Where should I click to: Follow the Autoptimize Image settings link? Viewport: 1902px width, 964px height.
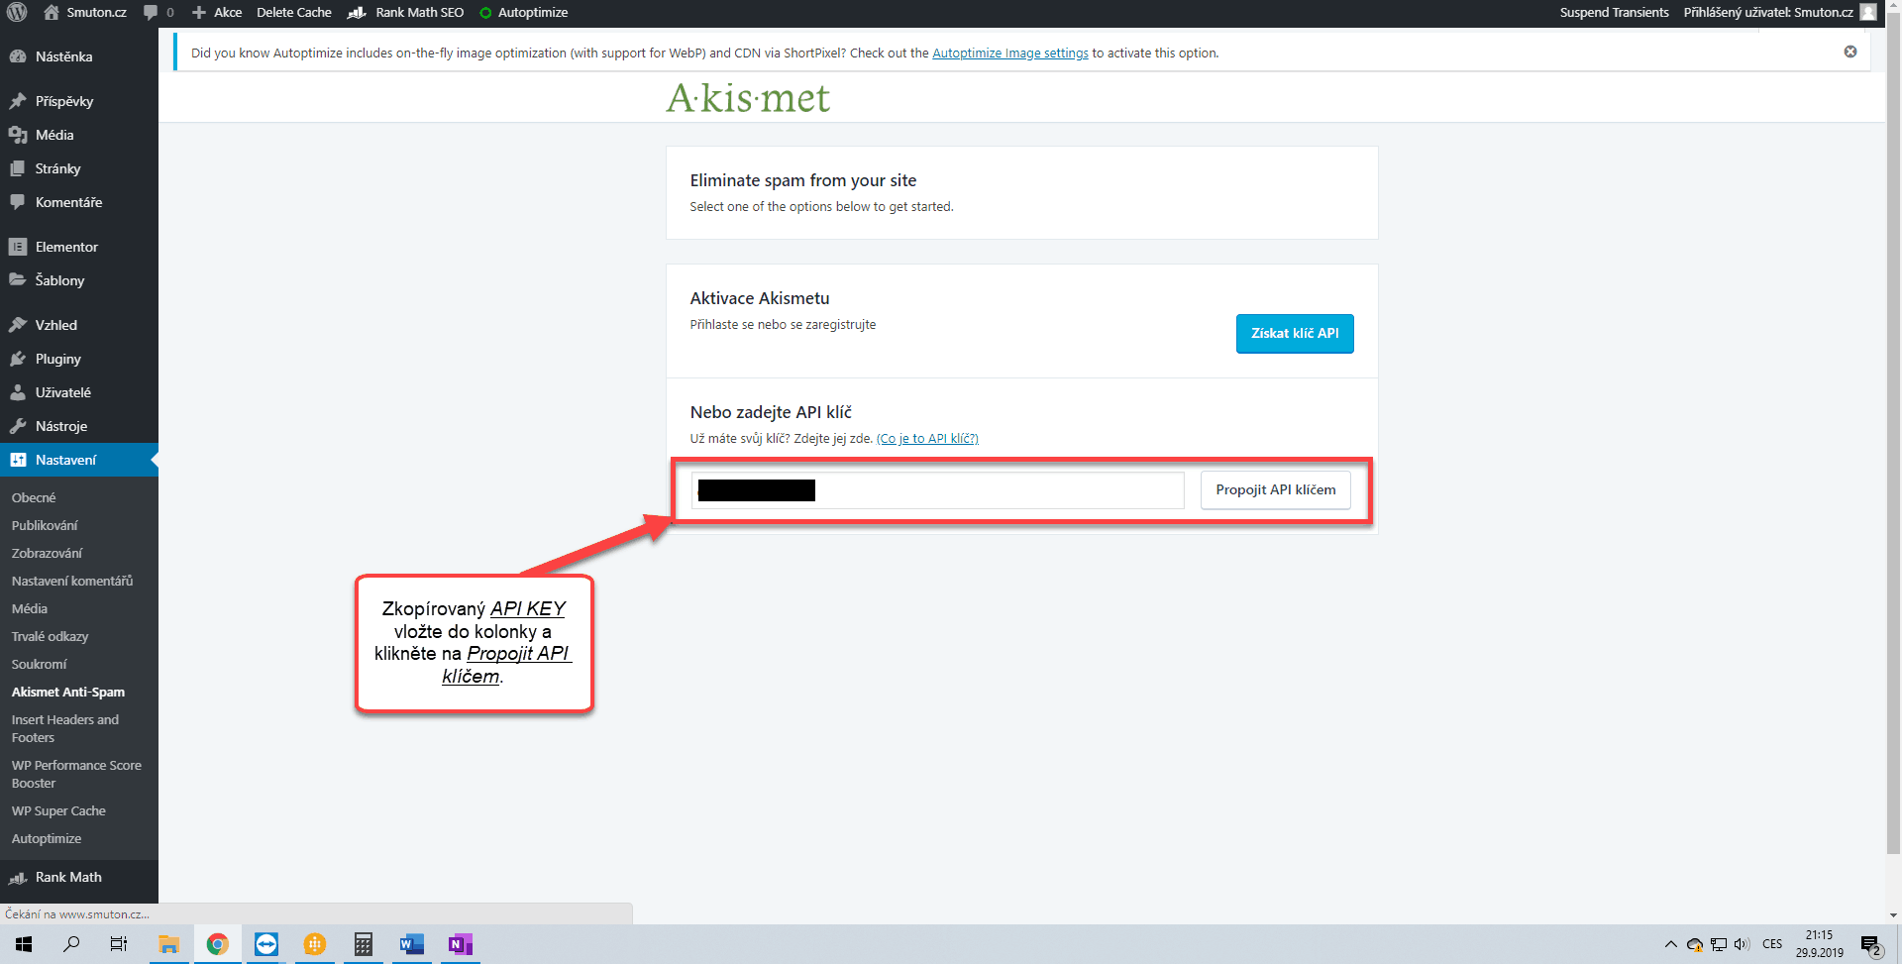1009,54
